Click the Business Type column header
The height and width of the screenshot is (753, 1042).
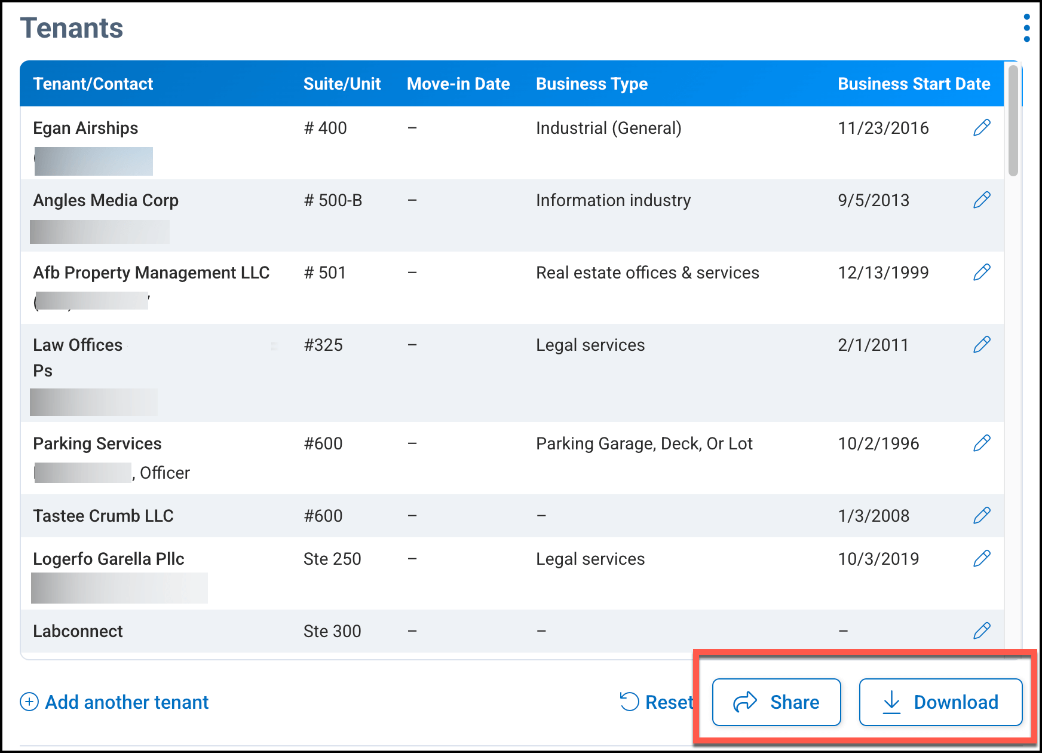click(x=592, y=84)
